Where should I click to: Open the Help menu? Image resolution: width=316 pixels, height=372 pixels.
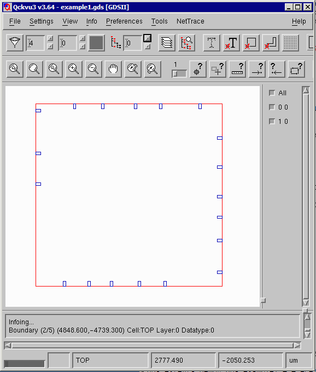(299, 21)
